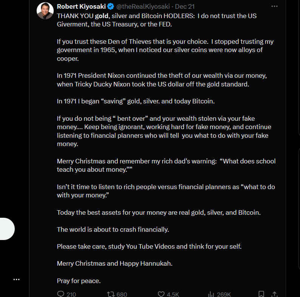Click the white rounded Post button at left edge
Image resolution: width=300 pixels, height=297 pixels.
(7, 229)
